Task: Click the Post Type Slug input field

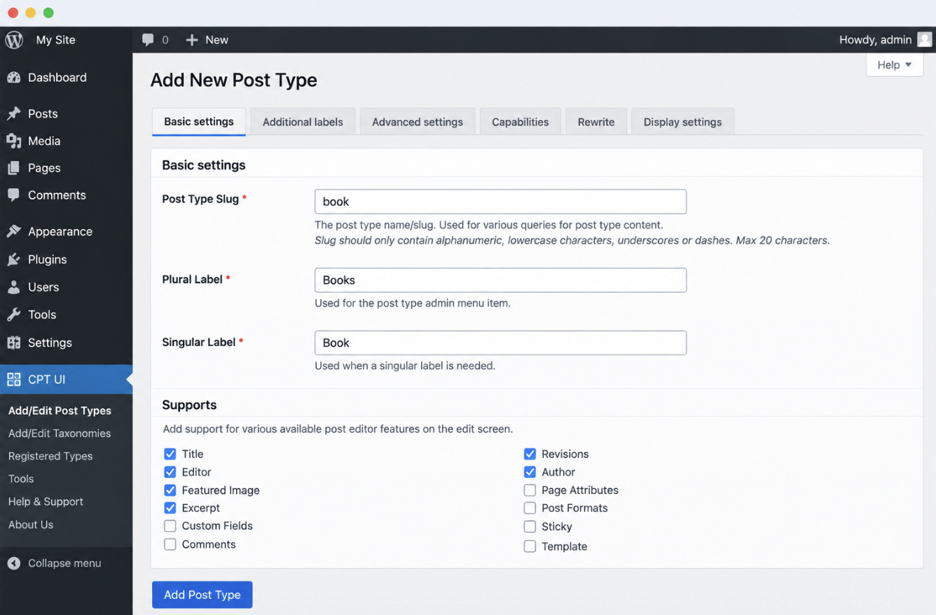Action: pos(500,202)
